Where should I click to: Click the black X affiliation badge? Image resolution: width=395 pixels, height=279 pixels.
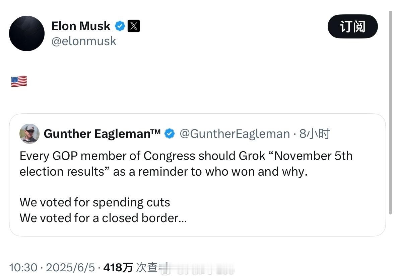134,26
